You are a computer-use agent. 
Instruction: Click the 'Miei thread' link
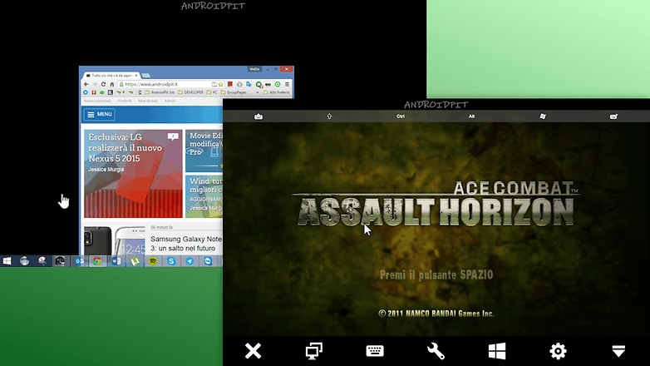(x=148, y=101)
